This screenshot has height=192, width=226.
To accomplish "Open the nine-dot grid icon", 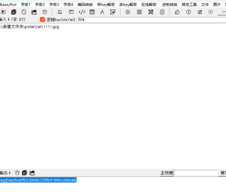I will coord(139,12).
